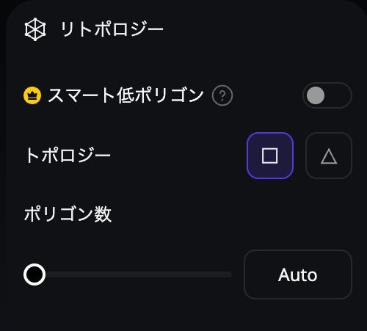Choose quad topology radio option

tap(270, 156)
